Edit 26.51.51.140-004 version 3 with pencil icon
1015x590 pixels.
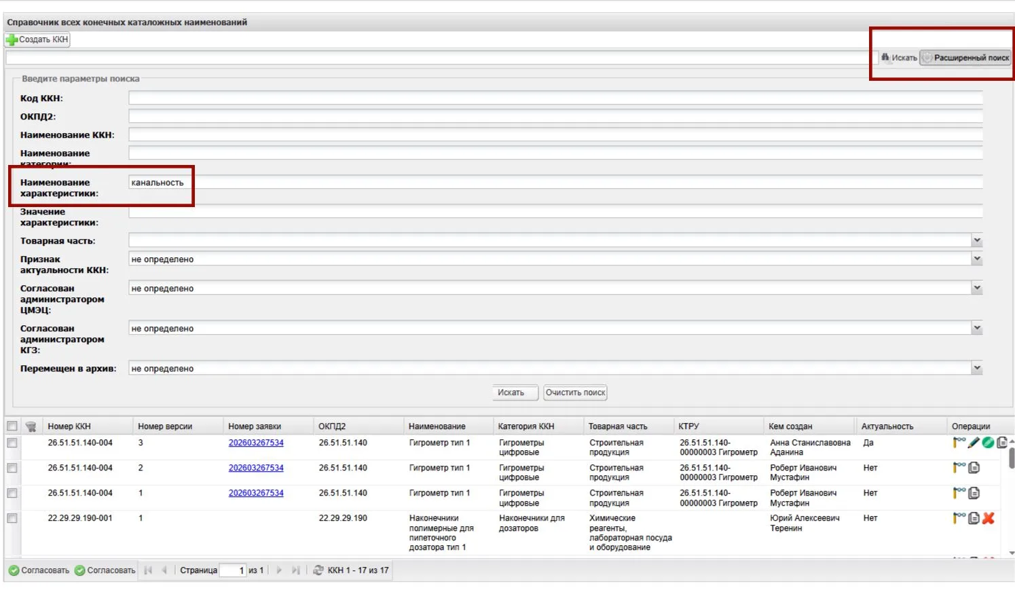(974, 443)
